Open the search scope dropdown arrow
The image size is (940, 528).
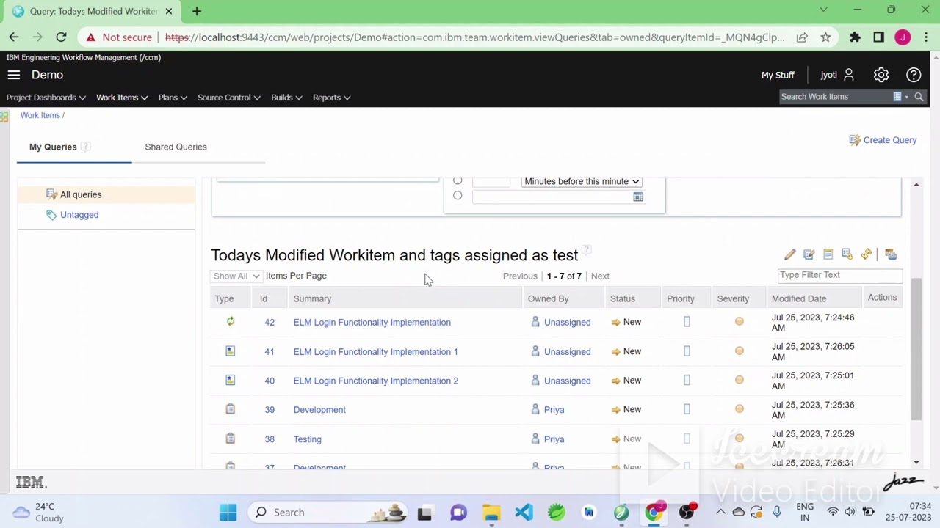[906, 97]
